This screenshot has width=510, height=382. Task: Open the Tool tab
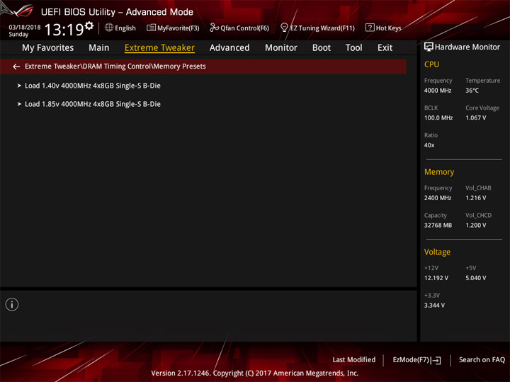[354, 48]
